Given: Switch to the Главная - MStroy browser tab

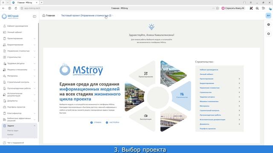Looking at the screenshot, I should (25, 3).
